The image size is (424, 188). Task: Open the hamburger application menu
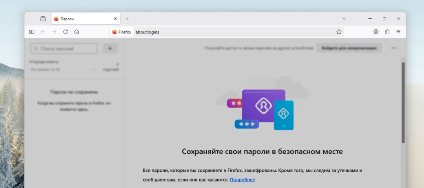point(398,32)
